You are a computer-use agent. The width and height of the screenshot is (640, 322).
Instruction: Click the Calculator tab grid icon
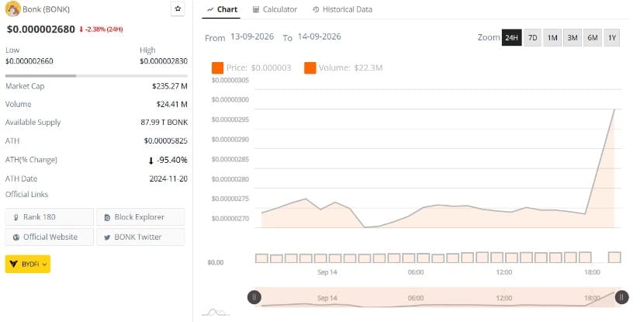point(256,9)
